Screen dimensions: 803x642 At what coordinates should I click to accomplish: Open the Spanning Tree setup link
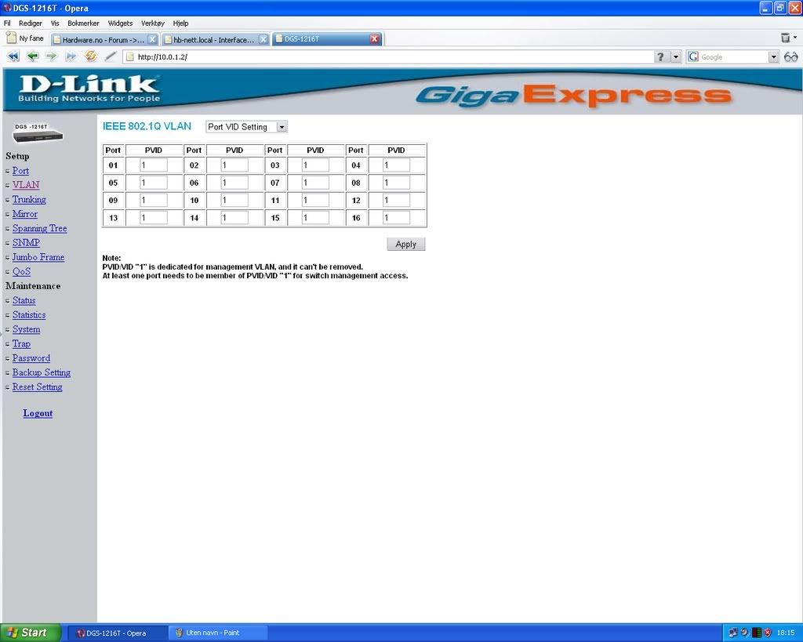click(39, 228)
